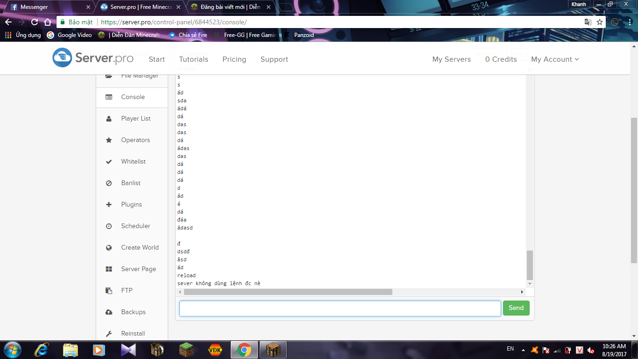Click the green Send button
638x359 pixels.
click(516, 308)
